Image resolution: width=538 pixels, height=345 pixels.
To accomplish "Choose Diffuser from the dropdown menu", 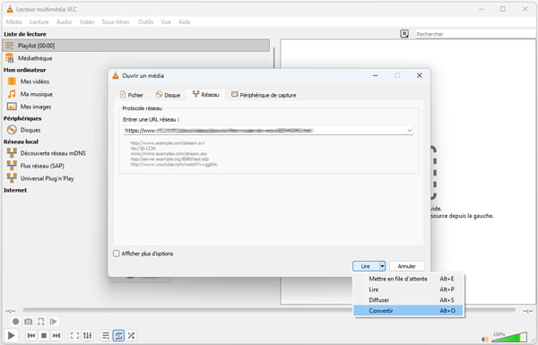I will point(408,300).
